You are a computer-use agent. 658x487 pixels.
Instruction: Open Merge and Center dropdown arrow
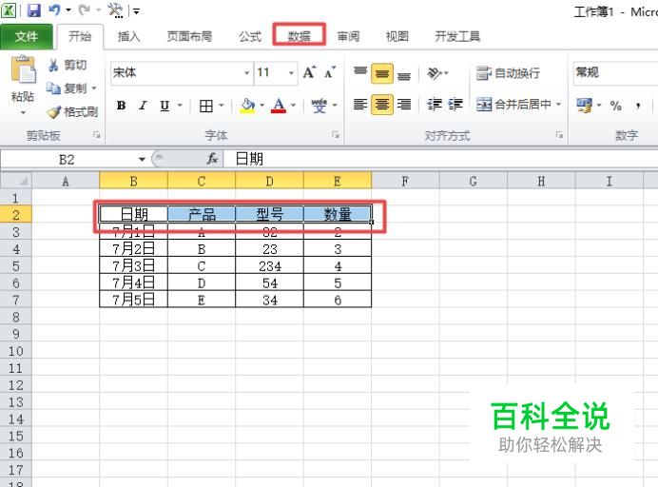click(x=558, y=104)
